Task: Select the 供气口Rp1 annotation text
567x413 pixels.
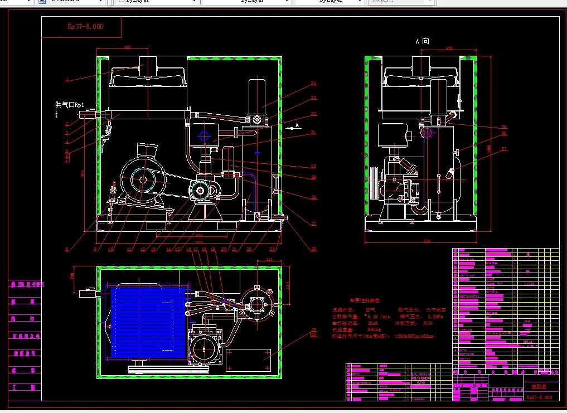Action: pos(70,105)
